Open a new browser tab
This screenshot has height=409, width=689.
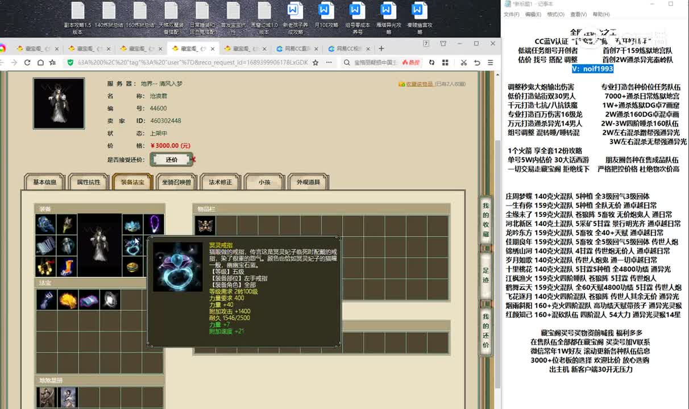point(381,48)
